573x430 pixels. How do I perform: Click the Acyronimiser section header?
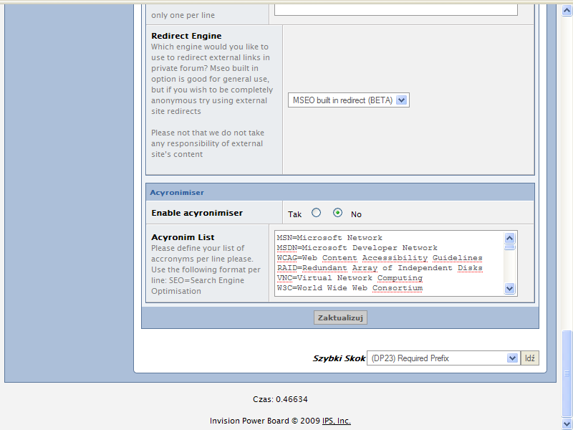pyautogui.click(x=340, y=192)
